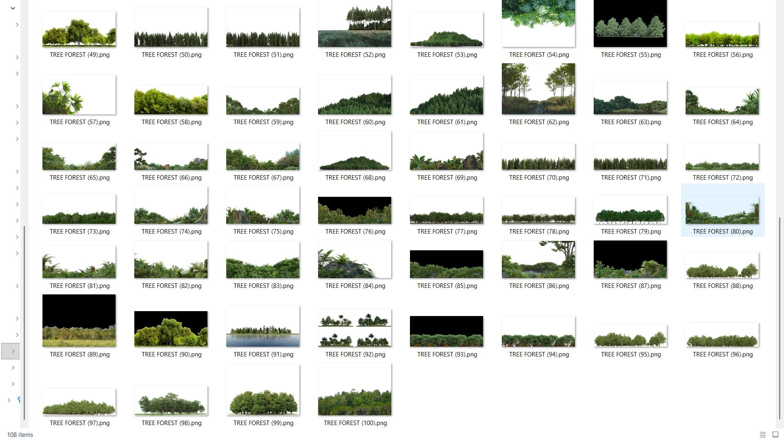Select TREE FOREST (54).png file icon
The width and height of the screenshot is (784, 441).
pyautogui.click(x=538, y=24)
